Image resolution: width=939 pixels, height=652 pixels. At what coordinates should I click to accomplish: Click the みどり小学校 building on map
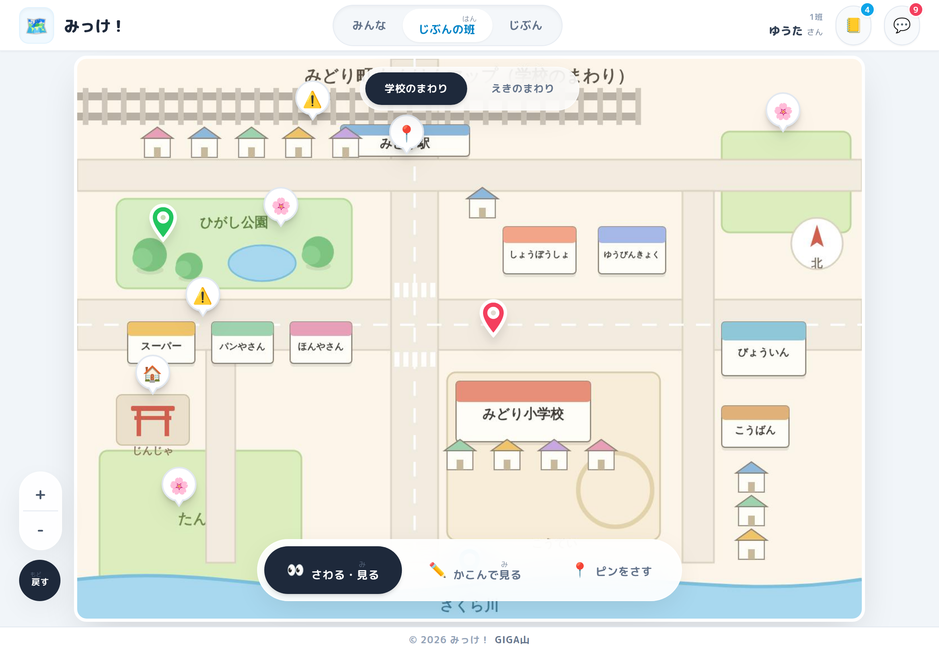click(x=523, y=411)
